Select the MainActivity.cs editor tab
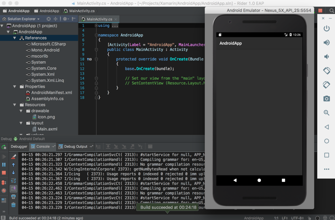The height and width of the screenshot is (220, 335). (x=99, y=19)
